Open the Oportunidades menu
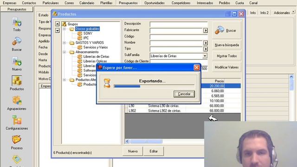Screen dimensions: 297x167 pyautogui.click(x=155, y=3)
